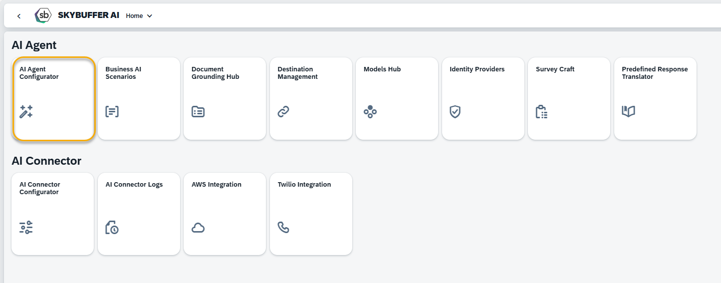Click the Survey Craft clipboard icon
Image resolution: width=721 pixels, height=283 pixels.
pyautogui.click(x=541, y=112)
